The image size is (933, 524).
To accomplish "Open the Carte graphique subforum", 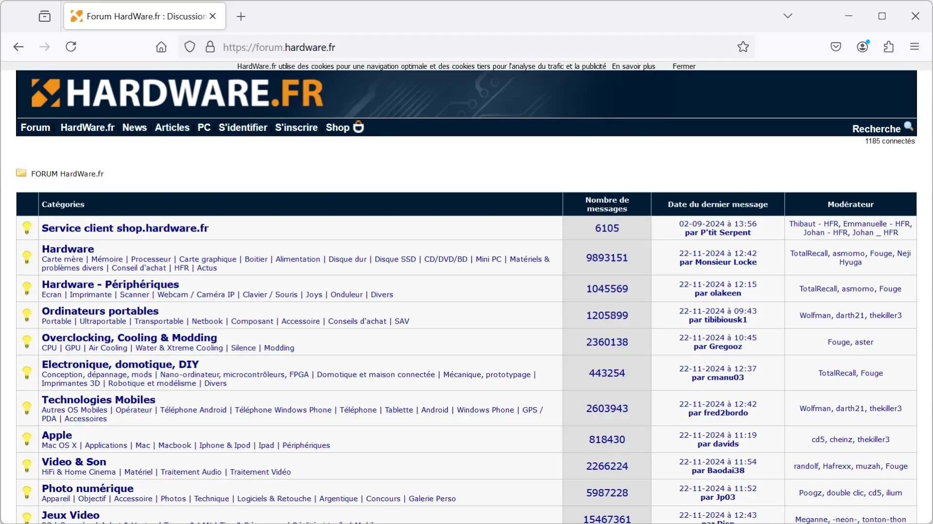I will (x=207, y=259).
